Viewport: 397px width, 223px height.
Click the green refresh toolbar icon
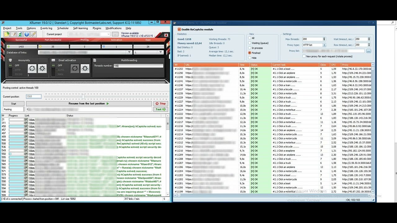click(x=20, y=34)
